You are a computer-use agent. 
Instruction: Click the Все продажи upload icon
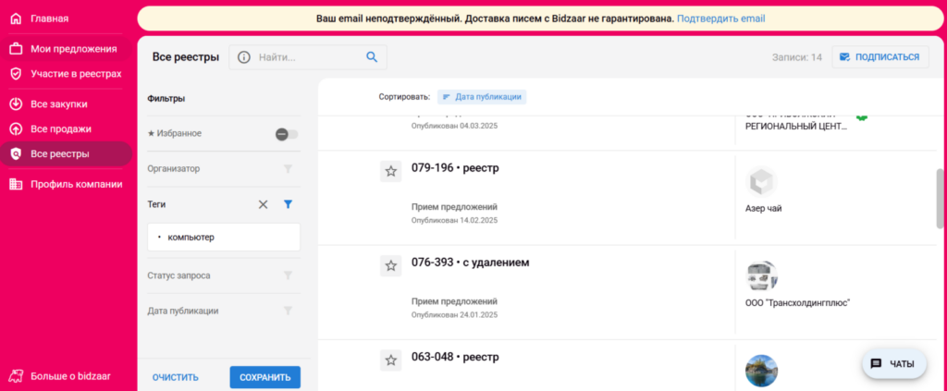[16, 129]
